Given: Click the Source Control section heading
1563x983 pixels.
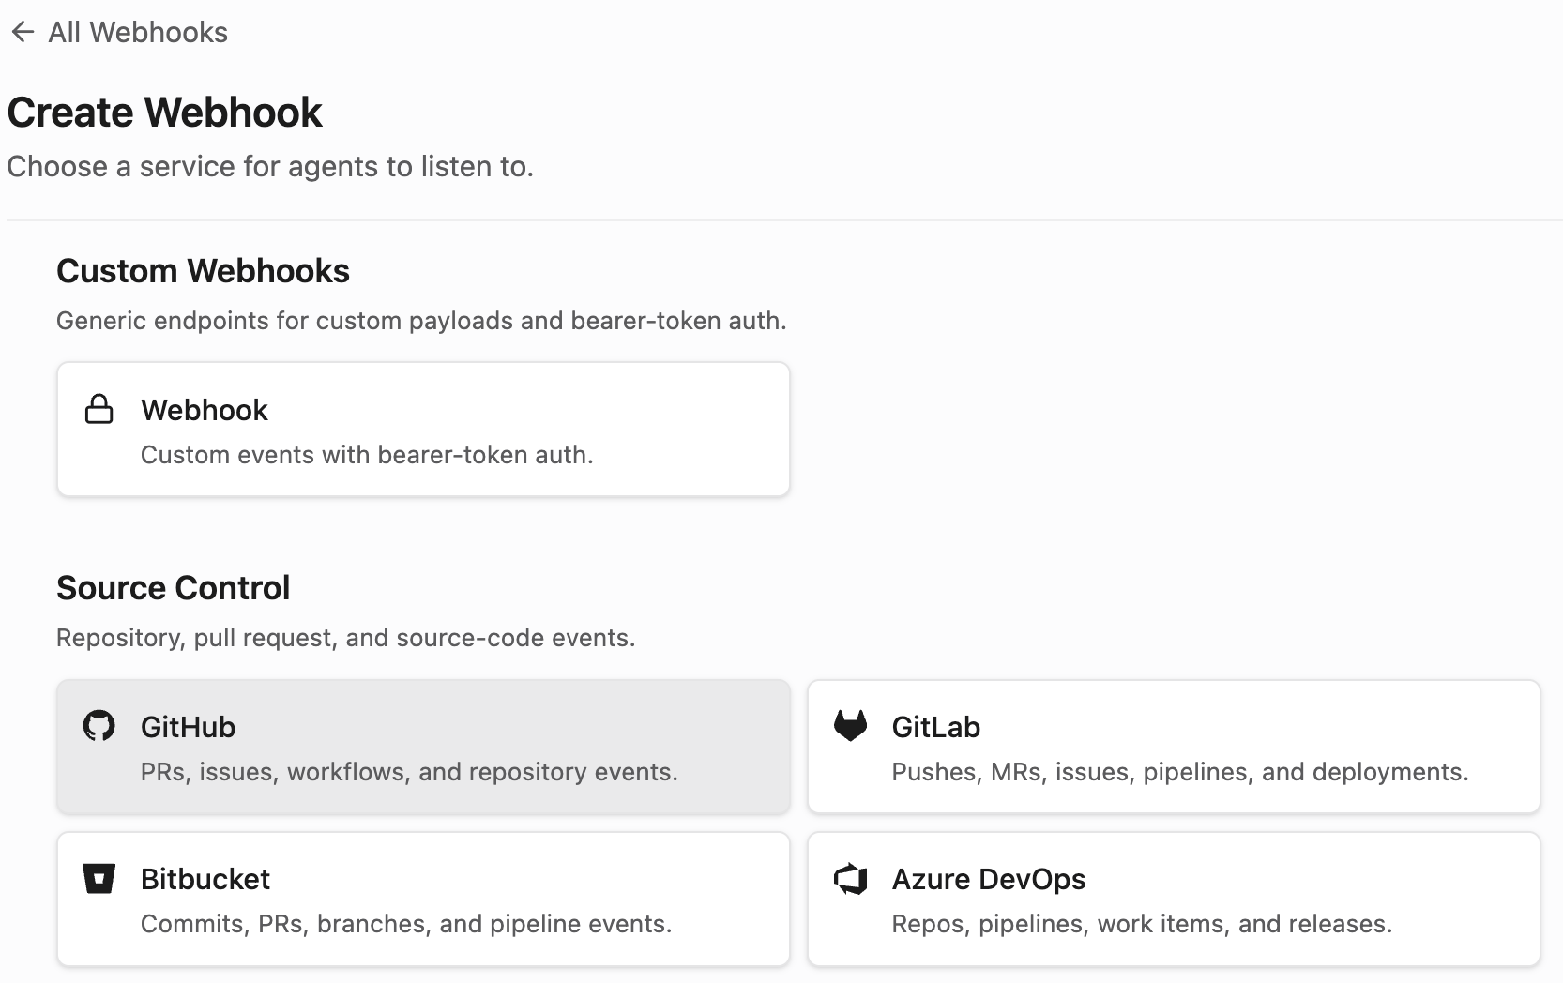Looking at the screenshot, I should [x=174, y=588].
